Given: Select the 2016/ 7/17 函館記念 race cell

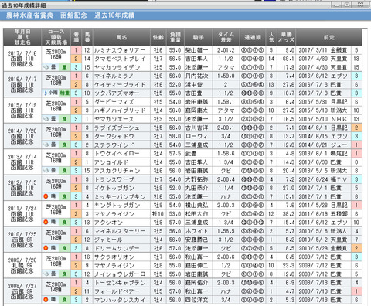Looking at the screenshot, I should (x=22, y=84).
